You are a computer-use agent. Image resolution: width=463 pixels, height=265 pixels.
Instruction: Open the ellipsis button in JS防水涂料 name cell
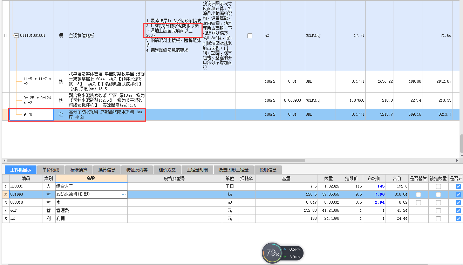coord(123,194)
